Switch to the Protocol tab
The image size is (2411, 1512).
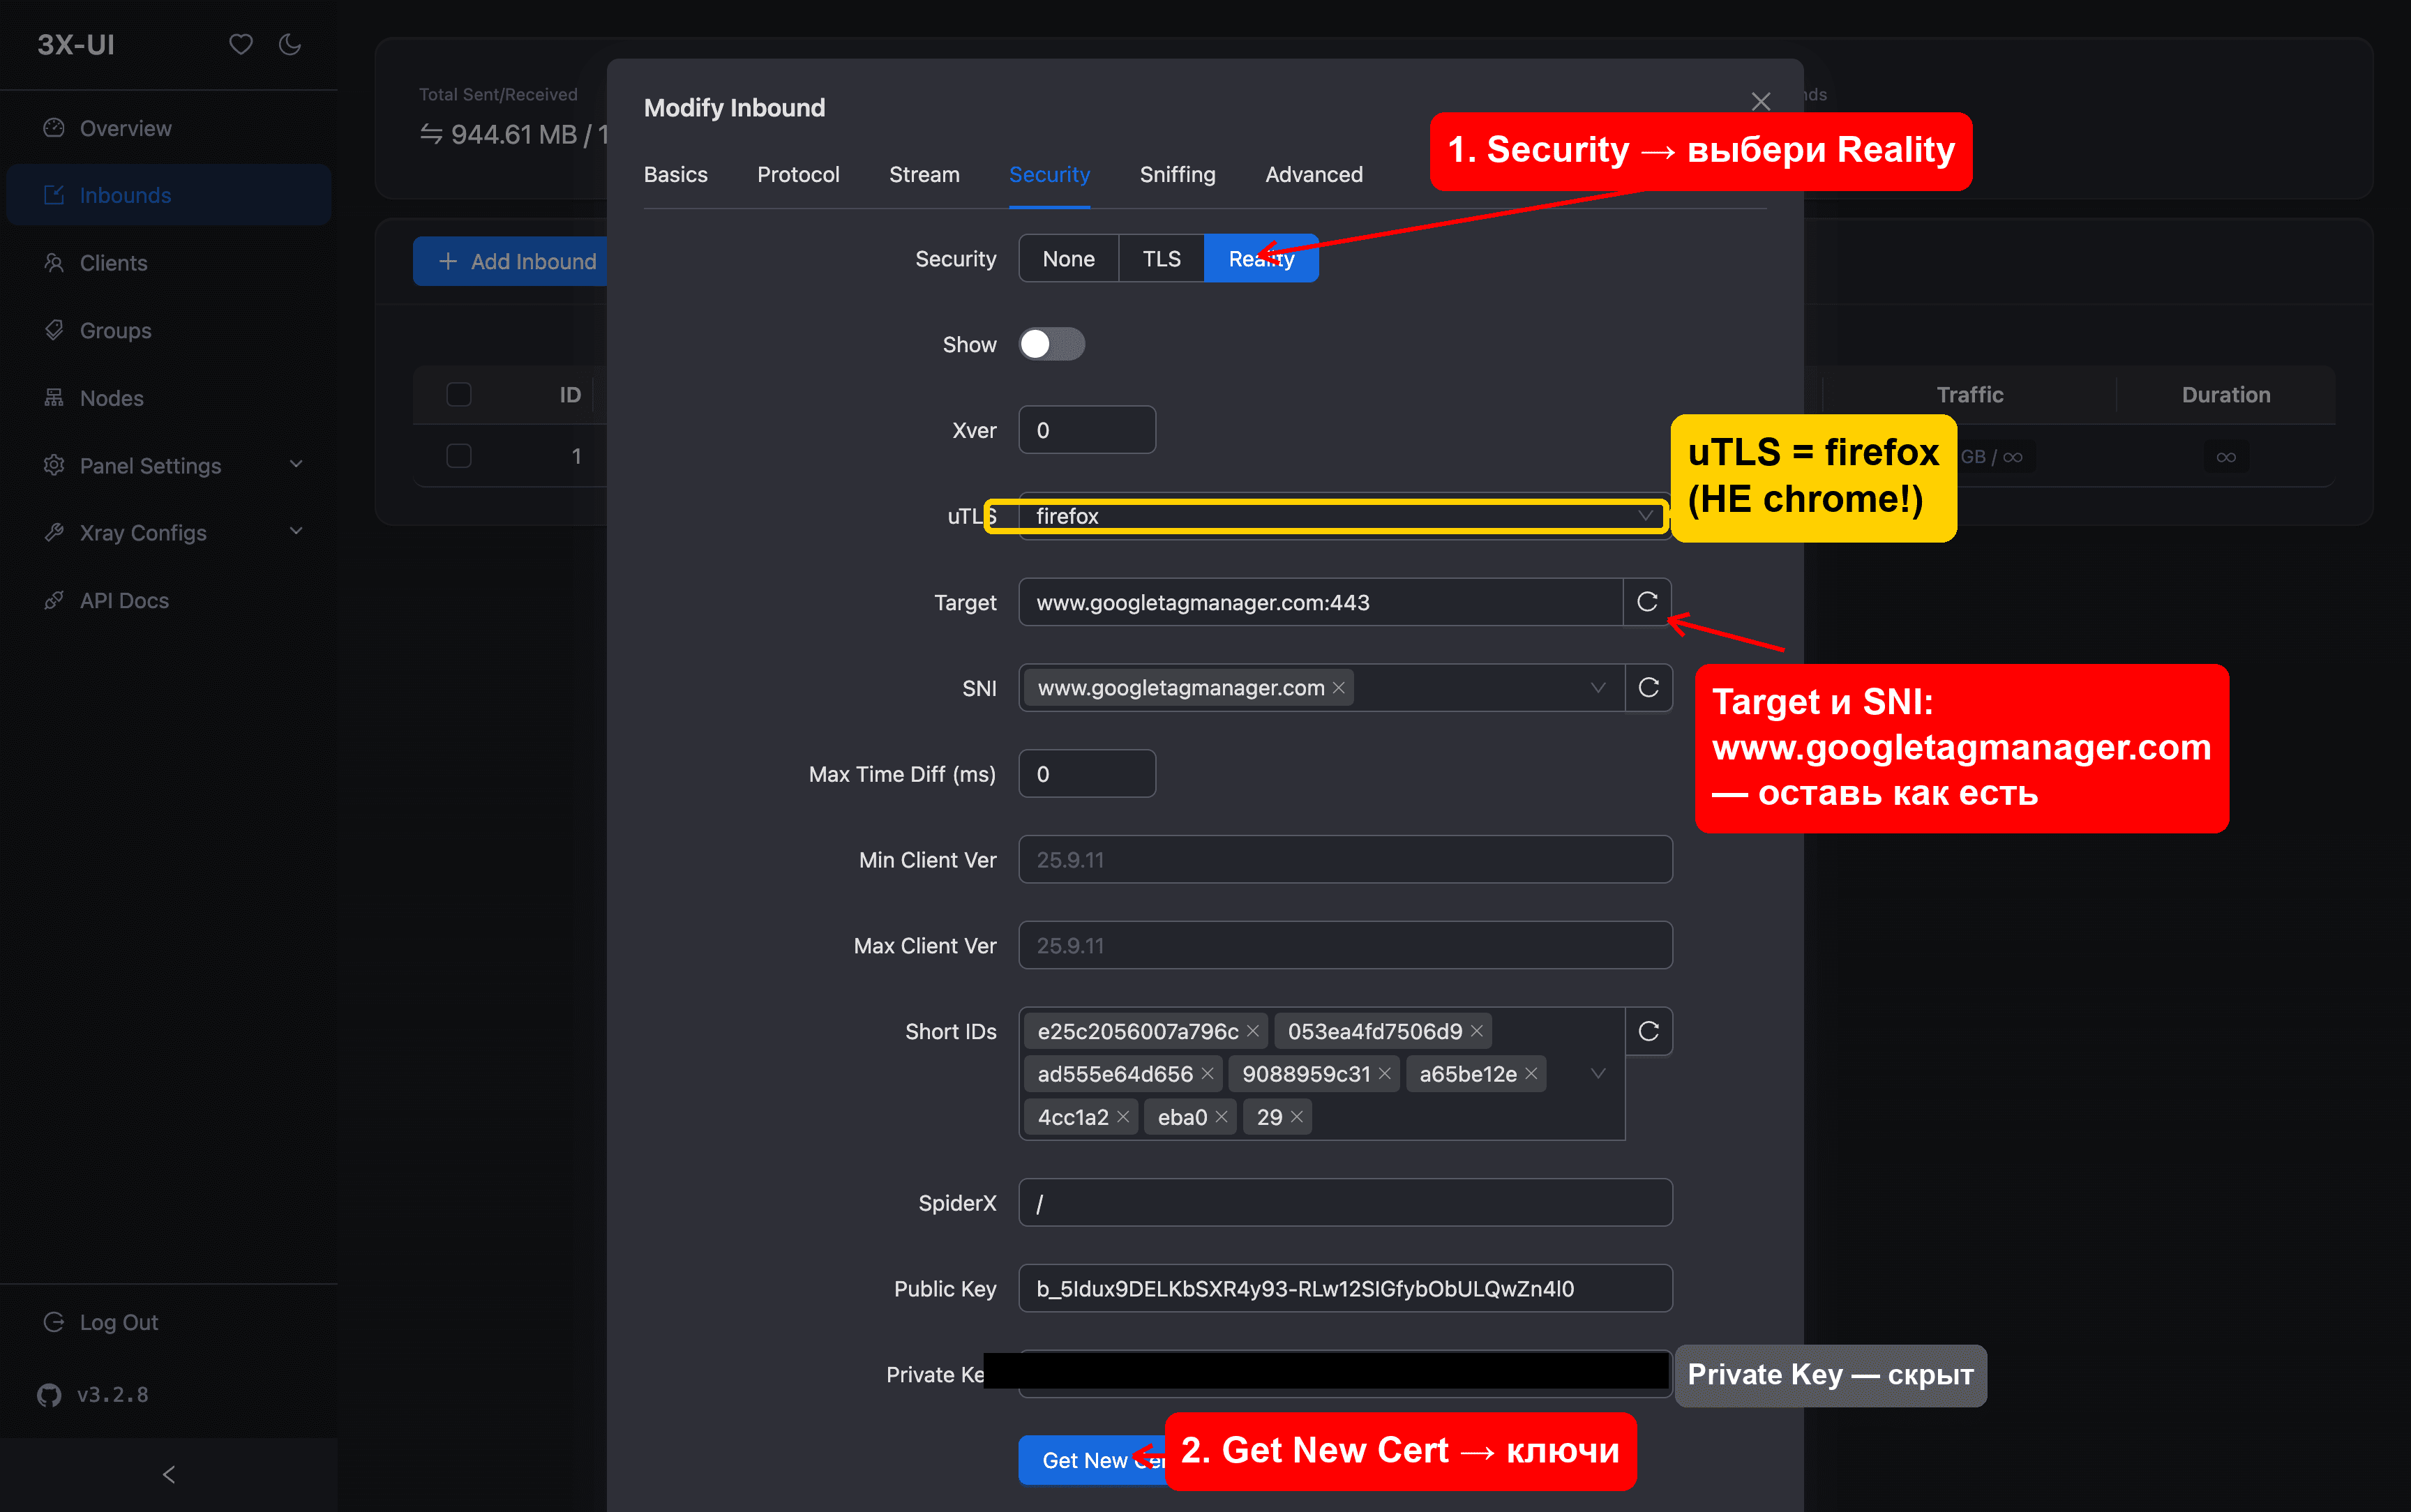coord(798,174)
